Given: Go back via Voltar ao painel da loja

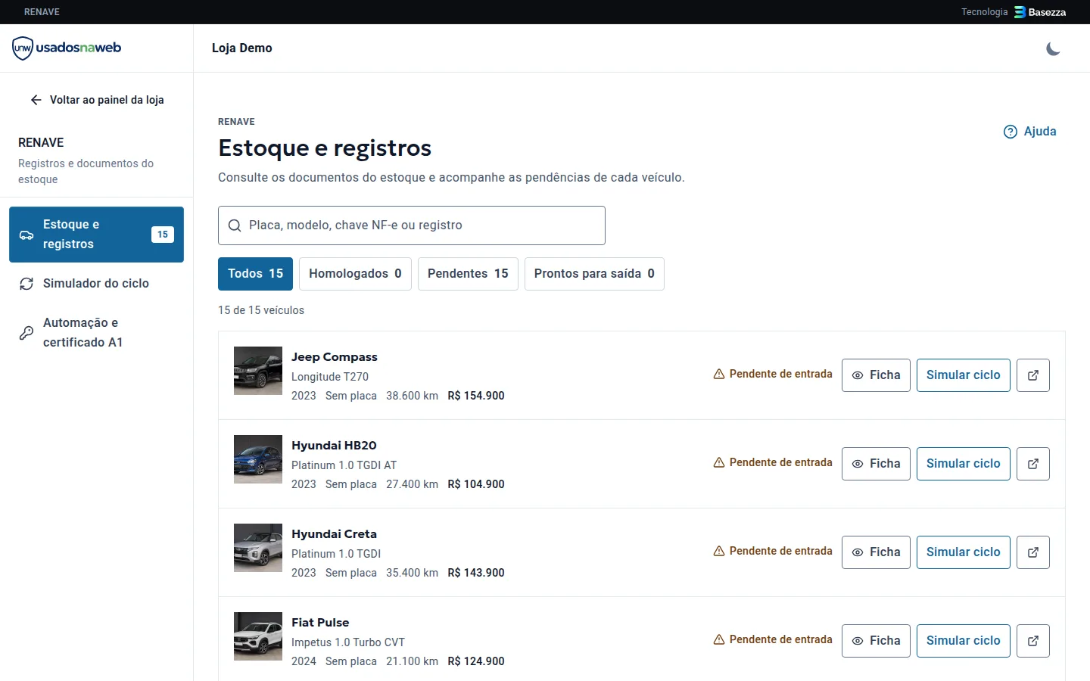Looking at the screenshot, I should [x=97, y=100].
